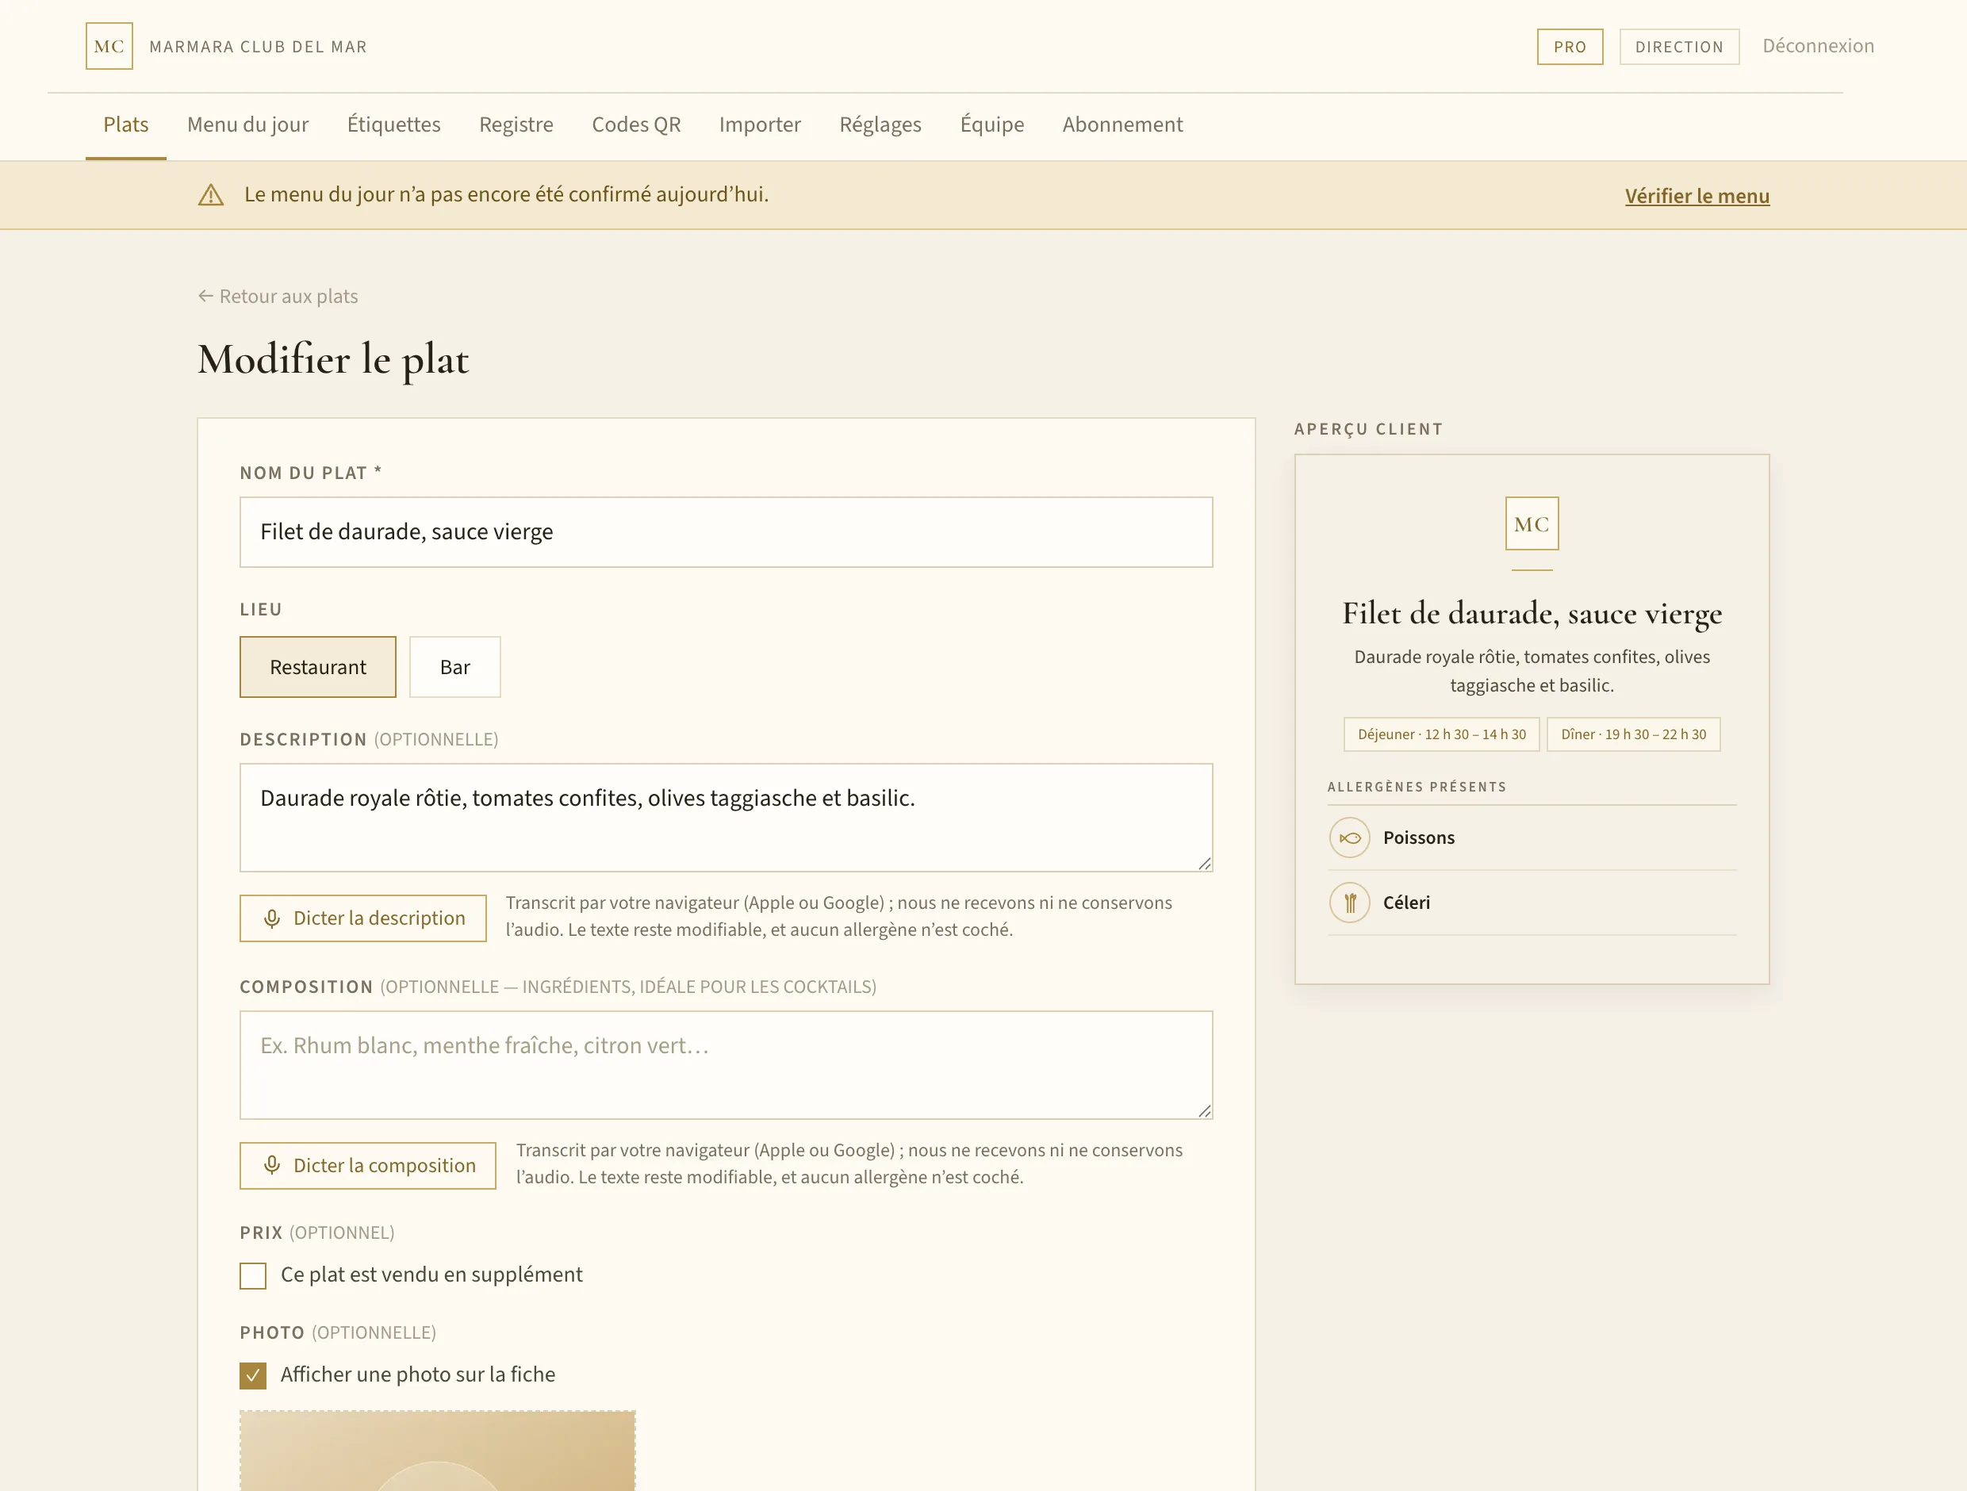Click the Déconnexion link
Screen dimensions: 1967x1491
click(1819, 46)
